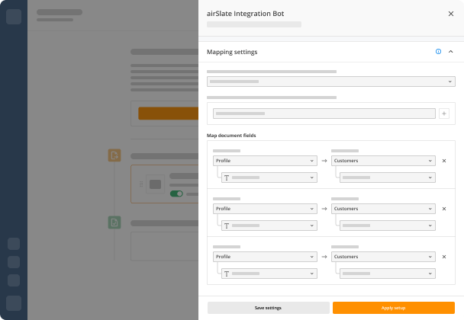Click the 'Mapping settings' heading
Screen dimensions: 464x320
(232, 52)
